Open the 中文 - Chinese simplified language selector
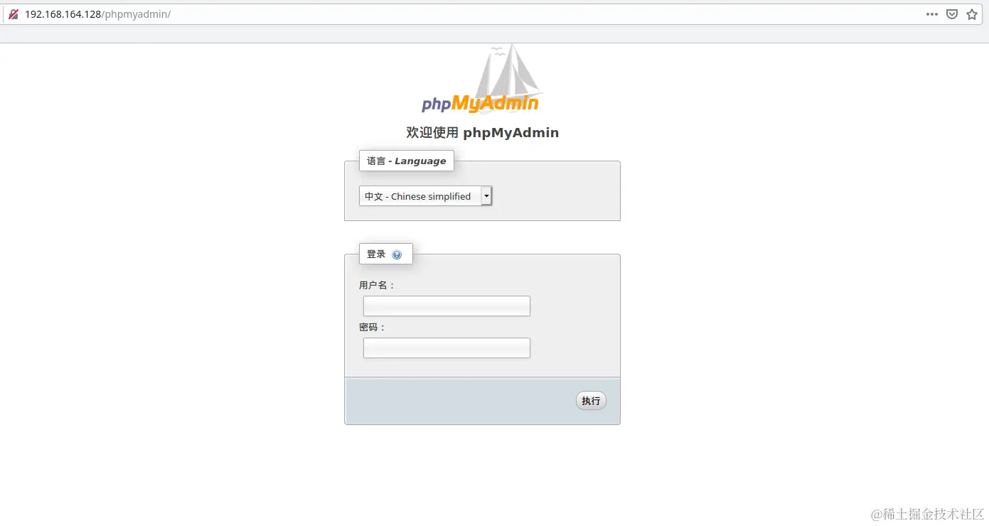This screenshot has width=989, height=526. tap(425, 196)
